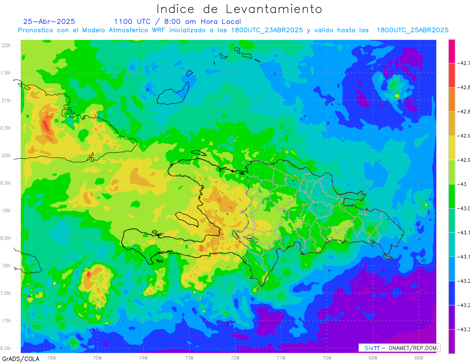Click the '74W' longitude label
The image size is (470, 363).
[x=143, y=358]
